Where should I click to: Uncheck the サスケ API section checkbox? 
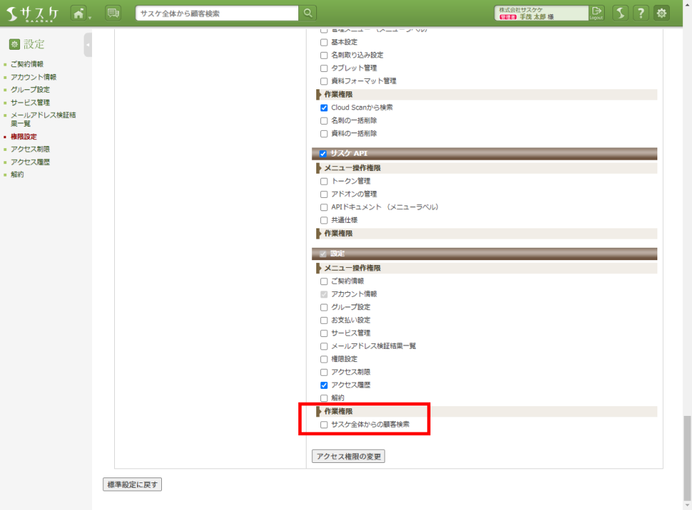pyautogui.click(x=323, y=154)
